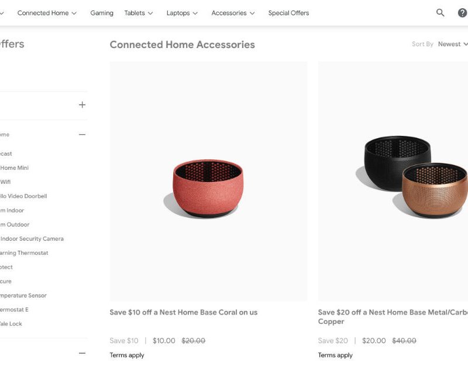View Terms apply for the Copper offer

(x=335, y=355)
